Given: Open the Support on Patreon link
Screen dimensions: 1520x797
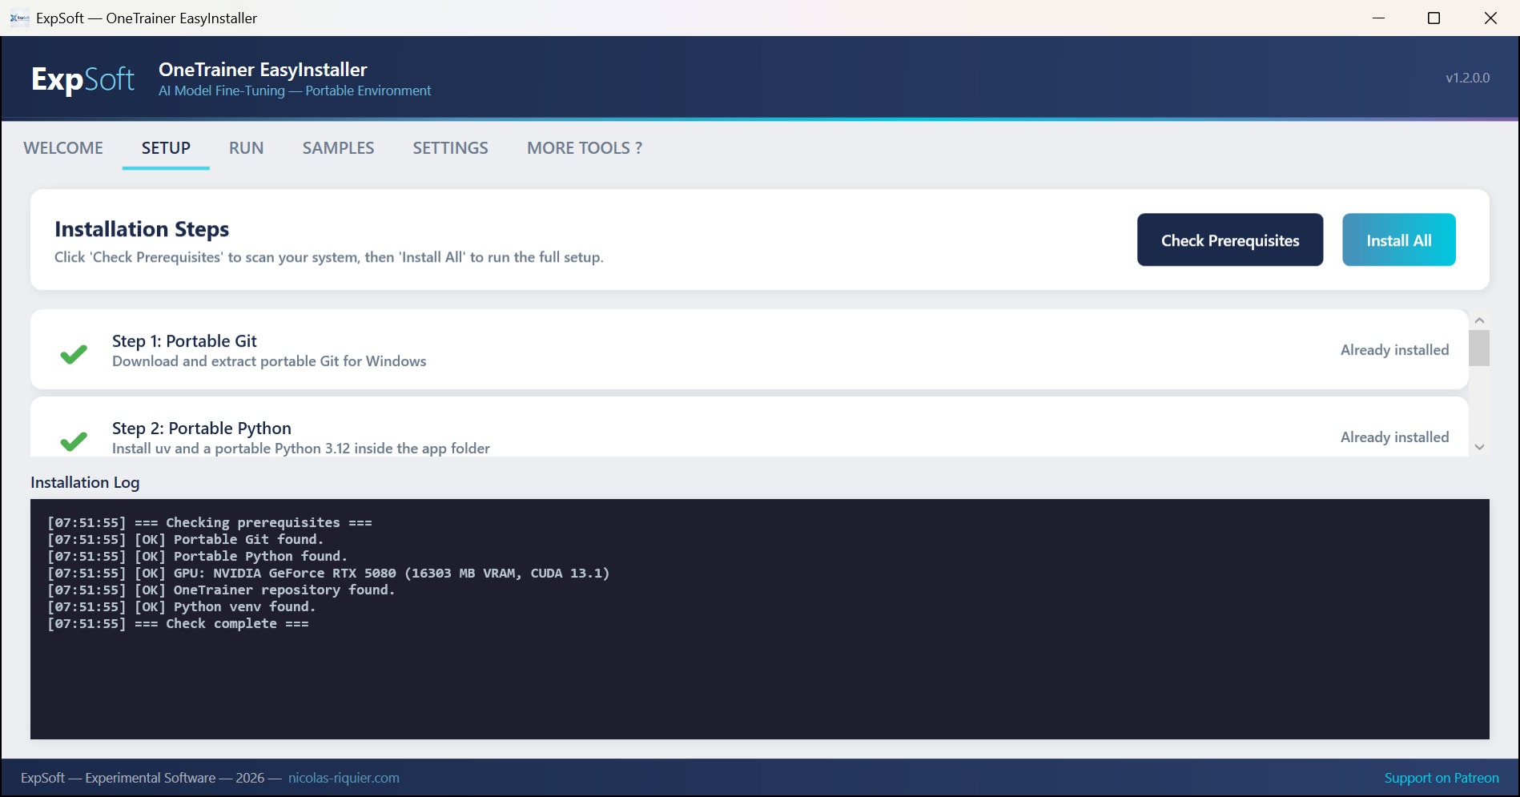Looking at the screenshot, I should coord(1442,778).
